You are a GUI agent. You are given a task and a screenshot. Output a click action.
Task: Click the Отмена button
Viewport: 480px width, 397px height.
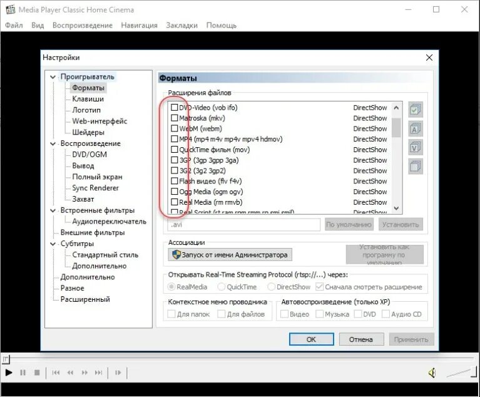click(x=361, y=339)
